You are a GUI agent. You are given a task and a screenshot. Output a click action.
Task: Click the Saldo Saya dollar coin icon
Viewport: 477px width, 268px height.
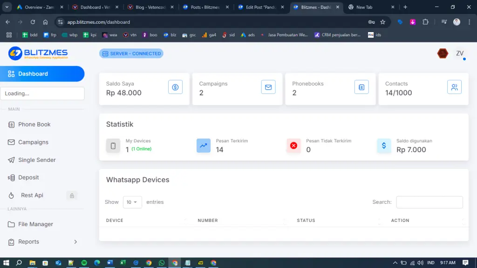click(x=175, y=87)
